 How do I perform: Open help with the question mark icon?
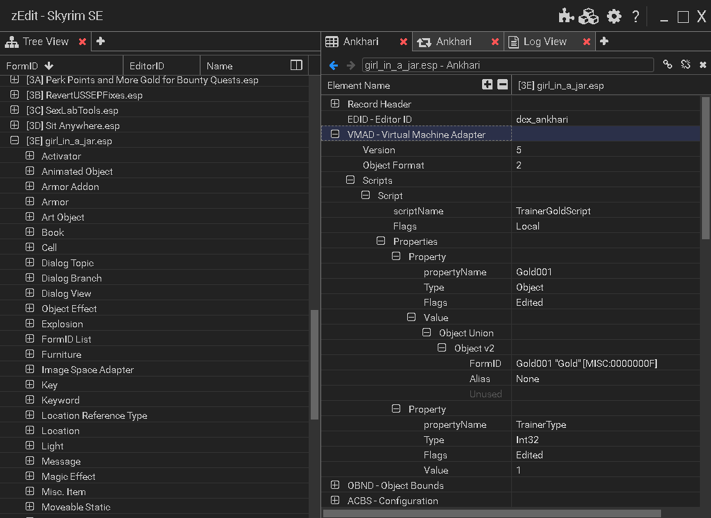tap(635, 16)
